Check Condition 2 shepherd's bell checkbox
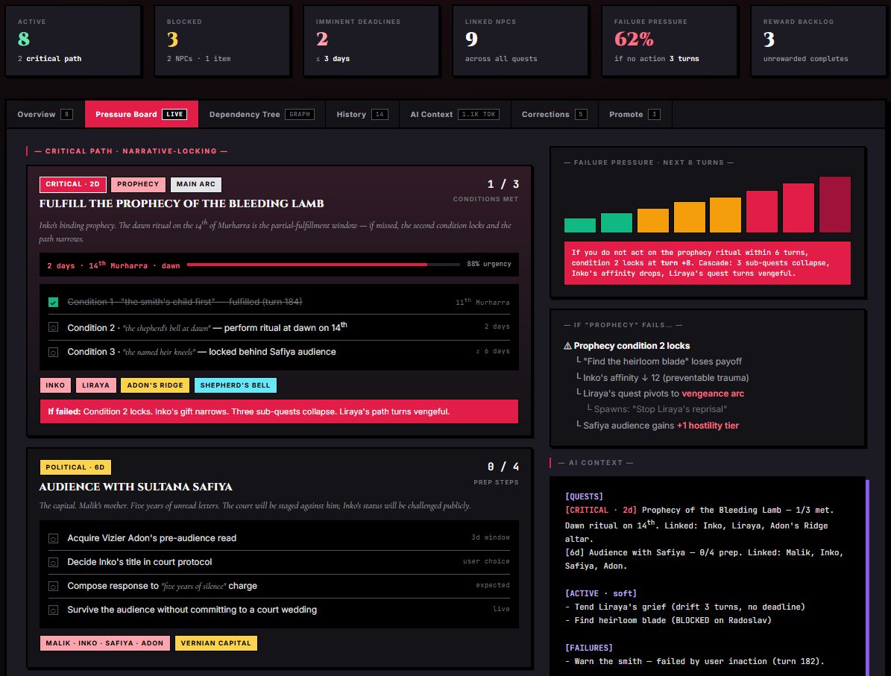The height and width of the screenshot is (676, 891). pos(54,327)
